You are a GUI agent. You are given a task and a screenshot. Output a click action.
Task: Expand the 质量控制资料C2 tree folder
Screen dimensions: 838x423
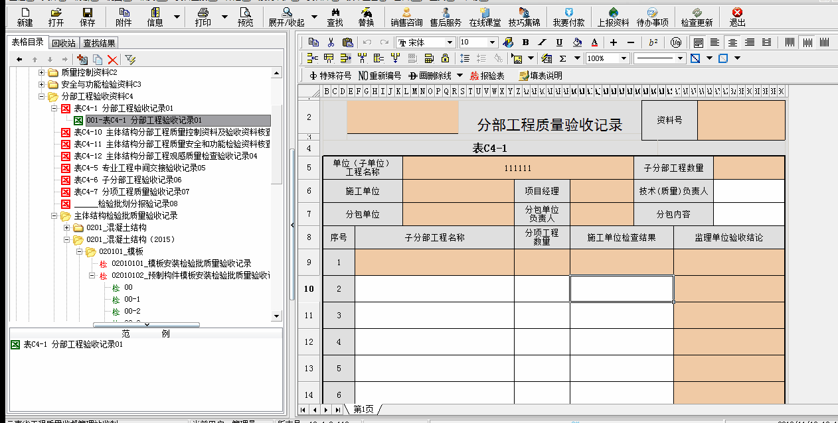point(42,72)
